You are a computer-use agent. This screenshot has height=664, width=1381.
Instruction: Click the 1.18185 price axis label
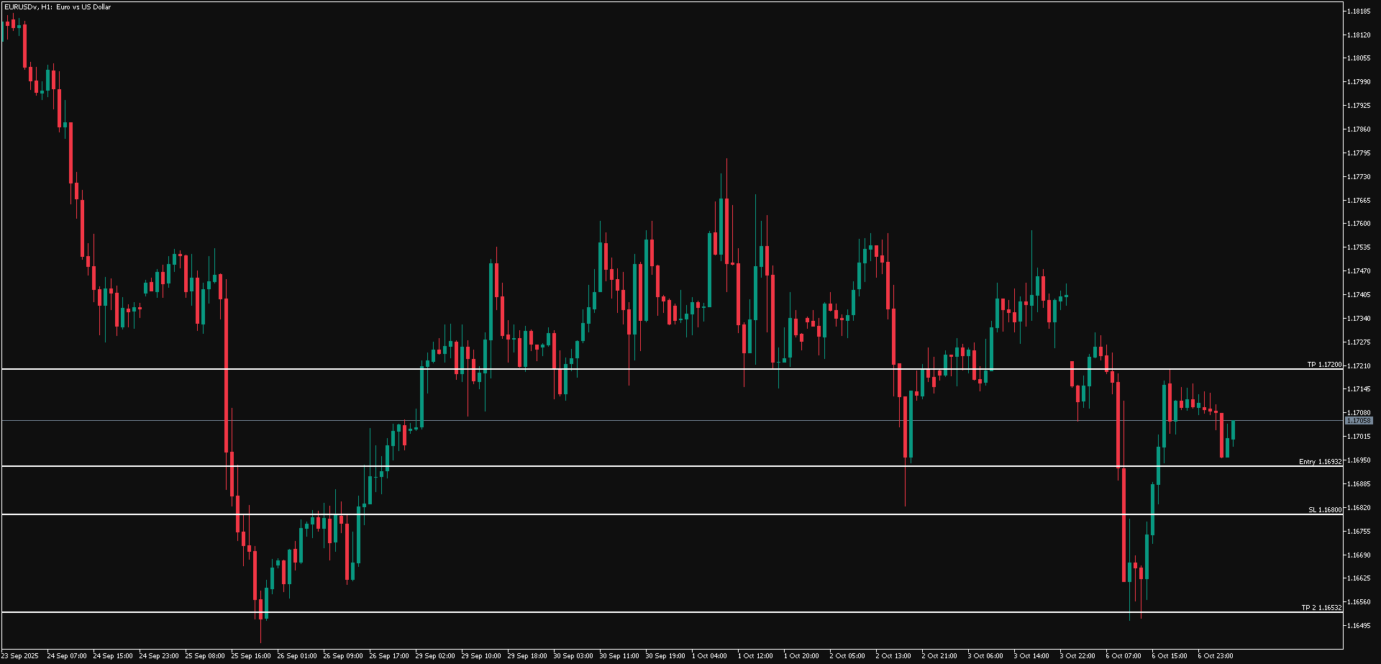pos(1359,12)
